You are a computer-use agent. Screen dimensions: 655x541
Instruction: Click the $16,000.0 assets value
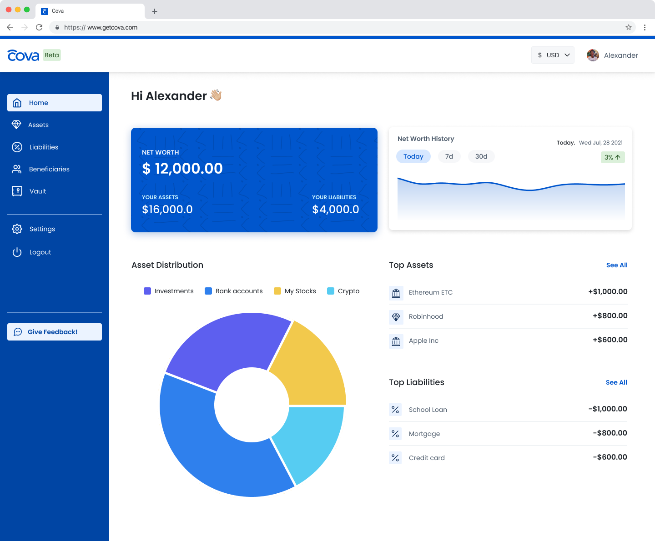(167, 209)
